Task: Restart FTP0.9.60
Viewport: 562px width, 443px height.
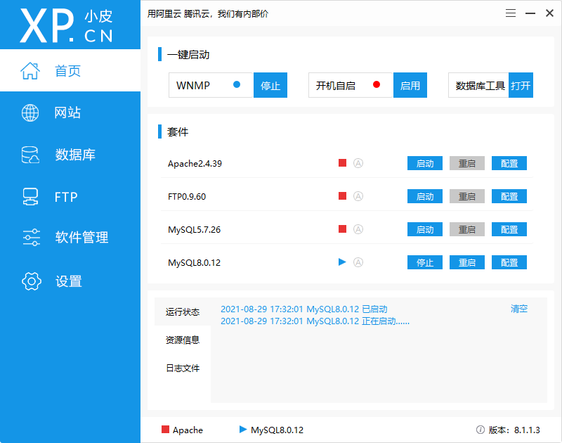Action: [467, 196]
